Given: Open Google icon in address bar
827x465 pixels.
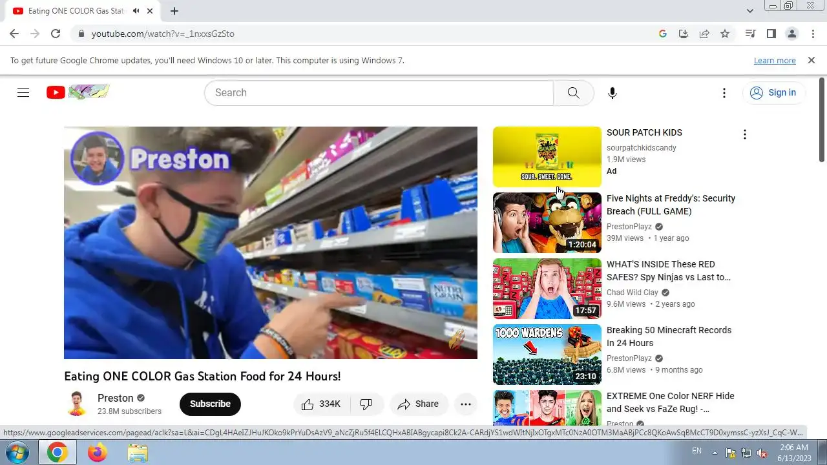Looking at the screenshot, I should (x=663, y=34).
